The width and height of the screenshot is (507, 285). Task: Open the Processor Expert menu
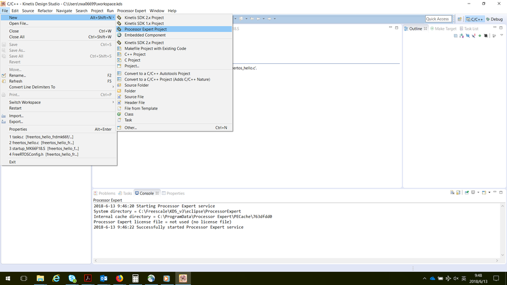131,11
